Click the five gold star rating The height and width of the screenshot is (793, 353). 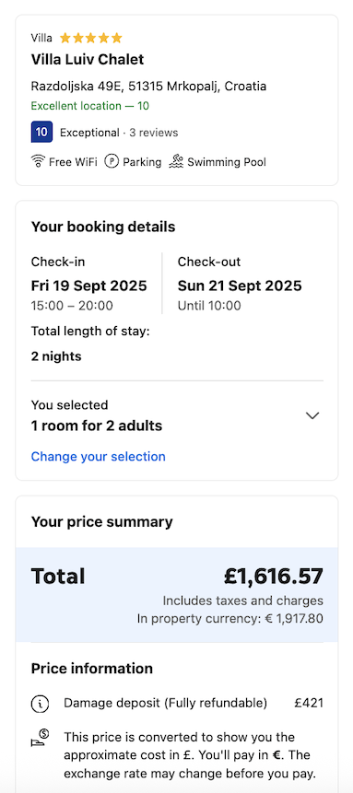91,38
